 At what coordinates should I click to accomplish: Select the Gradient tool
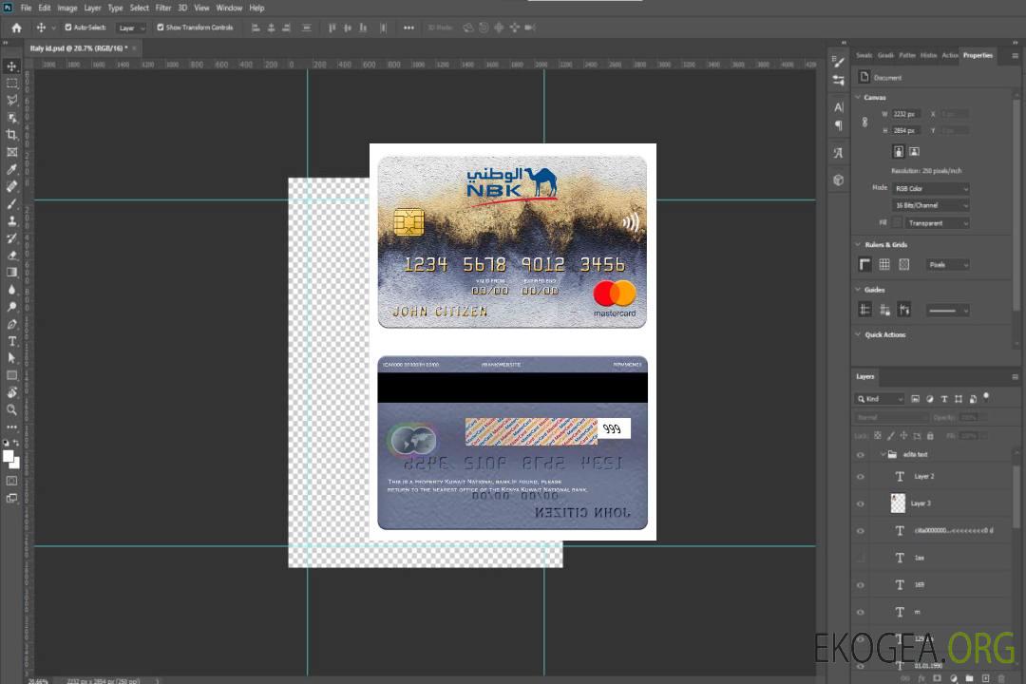click(11, 273)
